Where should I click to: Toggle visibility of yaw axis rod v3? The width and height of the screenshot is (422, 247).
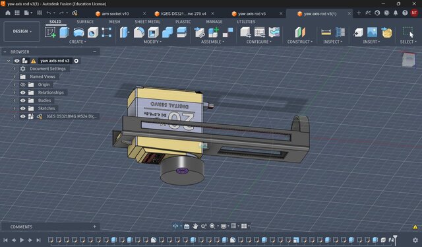17,61
